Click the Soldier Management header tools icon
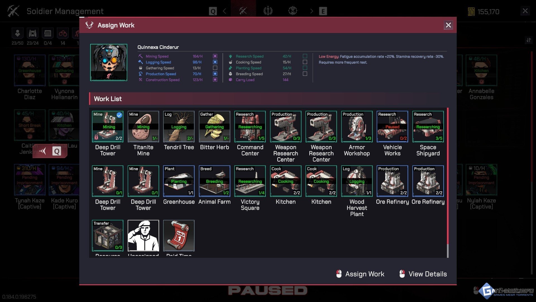This screenshot has height=302, width=536. click(13, 11)
